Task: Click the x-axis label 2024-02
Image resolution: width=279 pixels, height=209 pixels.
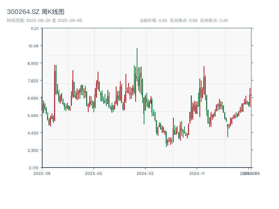Action: [145, 173]
